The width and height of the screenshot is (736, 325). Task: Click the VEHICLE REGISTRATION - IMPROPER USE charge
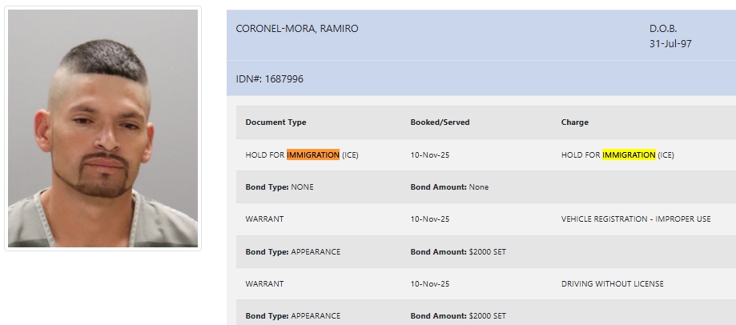[x=636, y=219]
